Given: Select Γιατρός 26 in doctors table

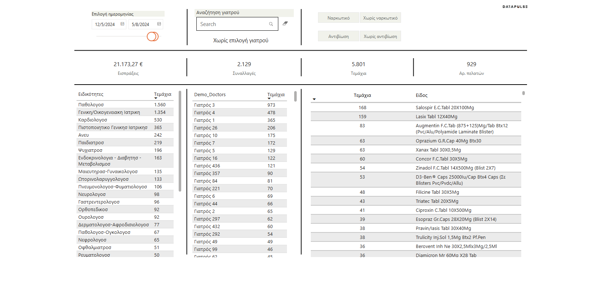Looking at the screenshot, I should pyautogui.click(x=240, y=128).
